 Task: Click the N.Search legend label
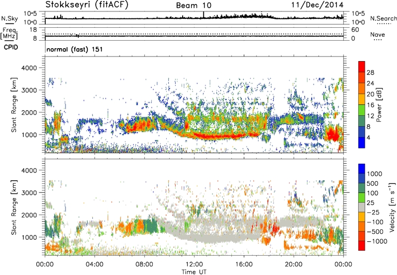click(383, 18)
